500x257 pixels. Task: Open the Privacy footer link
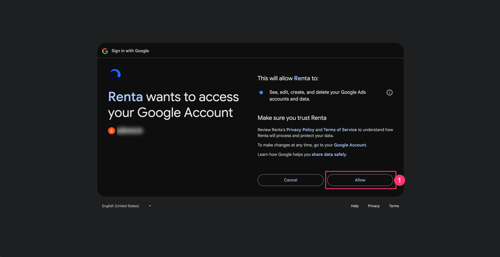pos(374,206)
